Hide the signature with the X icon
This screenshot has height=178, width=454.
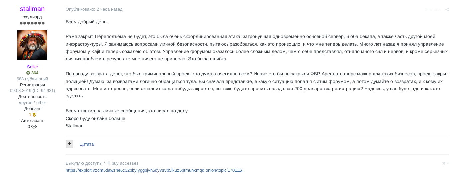444,163
